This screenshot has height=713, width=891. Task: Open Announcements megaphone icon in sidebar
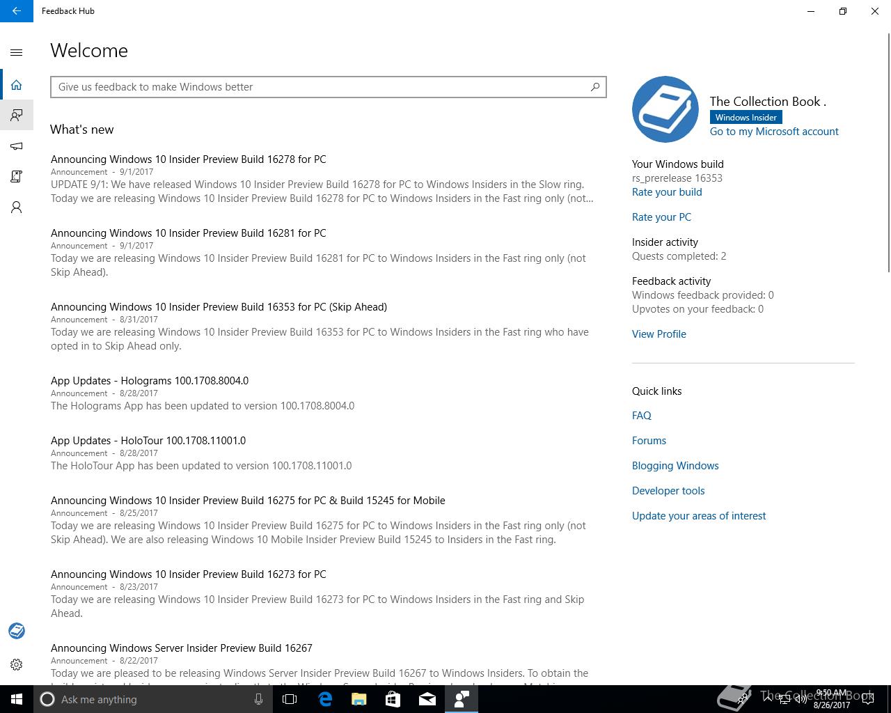click(17, 146)
